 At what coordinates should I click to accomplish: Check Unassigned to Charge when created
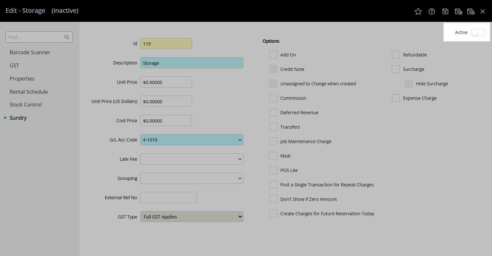[273, 84]
